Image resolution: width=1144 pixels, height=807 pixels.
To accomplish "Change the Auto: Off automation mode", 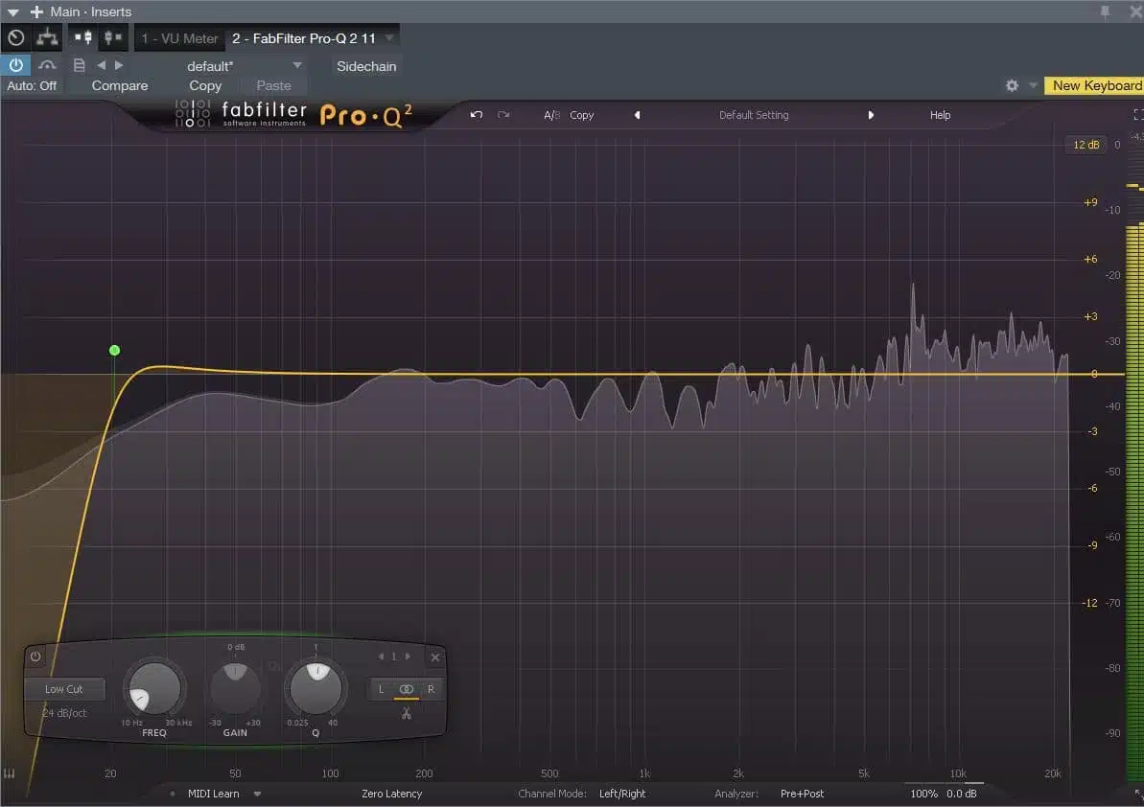I will [32, 86].
